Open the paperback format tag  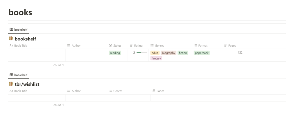click(x=202, y=53)
